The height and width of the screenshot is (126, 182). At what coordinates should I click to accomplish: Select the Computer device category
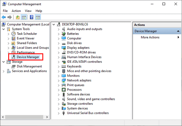[x=74, y=38]
